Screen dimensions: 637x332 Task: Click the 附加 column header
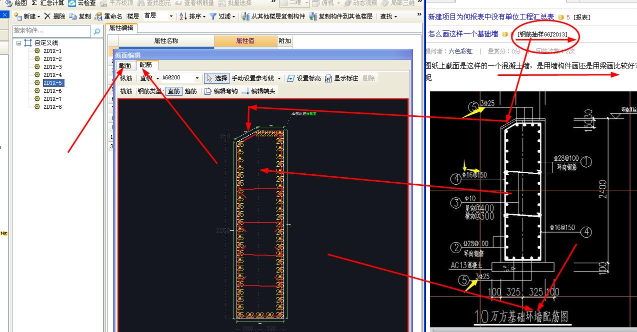(284, 41)
